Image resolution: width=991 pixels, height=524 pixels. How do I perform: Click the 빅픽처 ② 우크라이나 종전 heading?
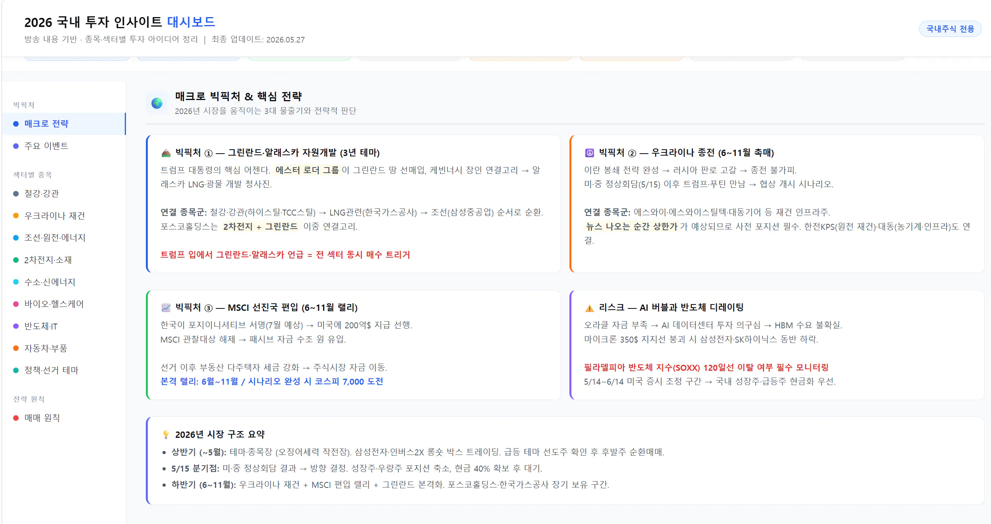point(686,153)
